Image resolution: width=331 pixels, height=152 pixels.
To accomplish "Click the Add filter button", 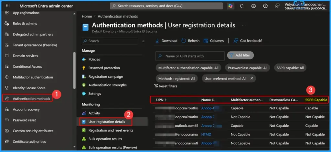I will point(240,55).
